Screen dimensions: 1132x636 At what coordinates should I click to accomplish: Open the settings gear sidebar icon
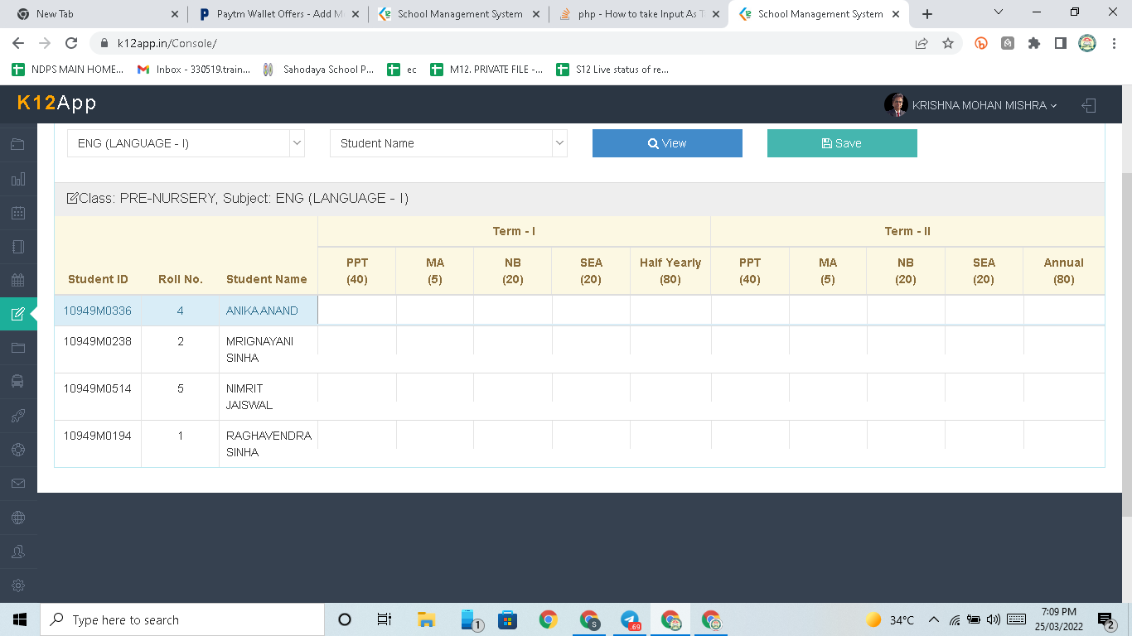(x=18, y=585)
